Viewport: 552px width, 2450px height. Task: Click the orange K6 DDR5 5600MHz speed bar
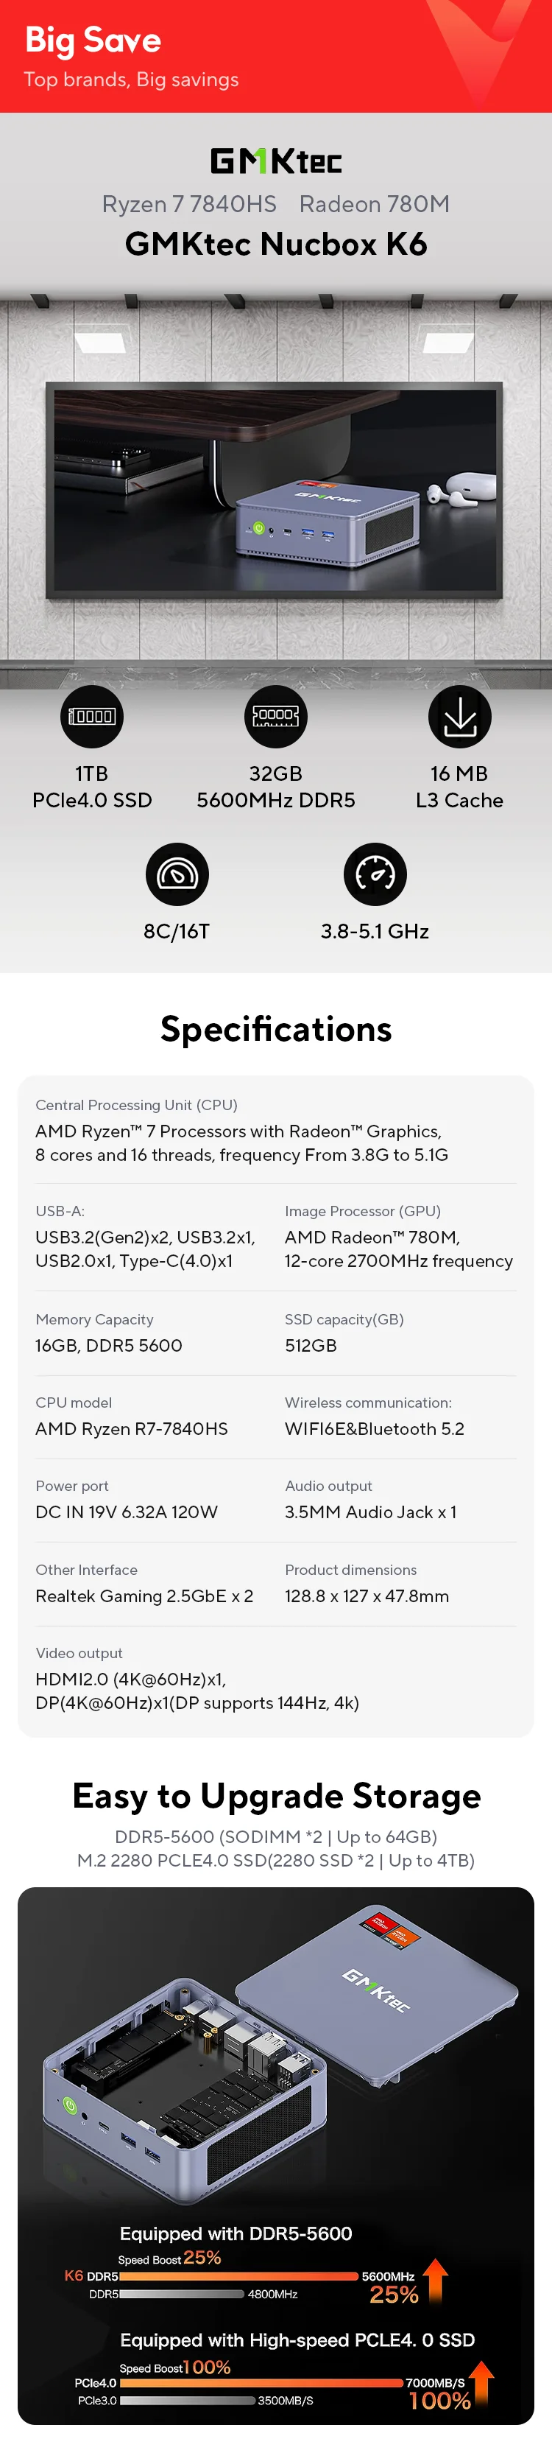tap(239, 2277)
